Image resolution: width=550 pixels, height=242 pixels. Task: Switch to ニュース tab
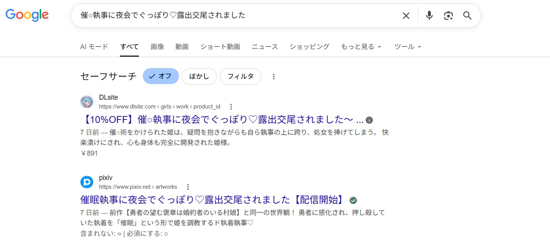[x=265, y=47]
